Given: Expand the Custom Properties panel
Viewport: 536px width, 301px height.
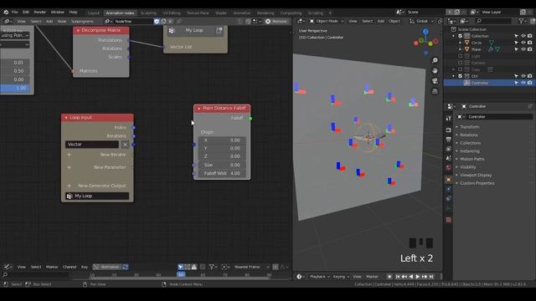Looking at the screenshot, I should 477,183.
